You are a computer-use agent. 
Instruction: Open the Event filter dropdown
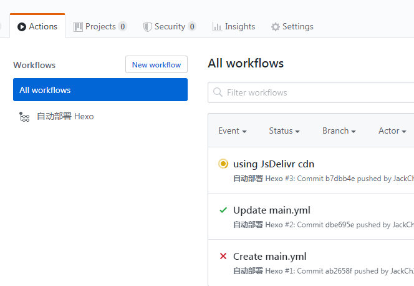(x=233, y=131)
